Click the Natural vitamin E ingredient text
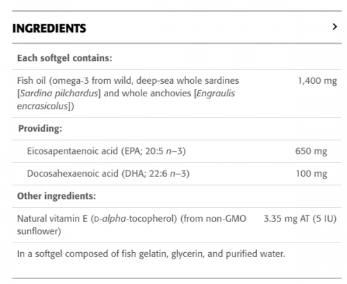The height and width of the screenshot is (284, 347). tap(132, 224)
